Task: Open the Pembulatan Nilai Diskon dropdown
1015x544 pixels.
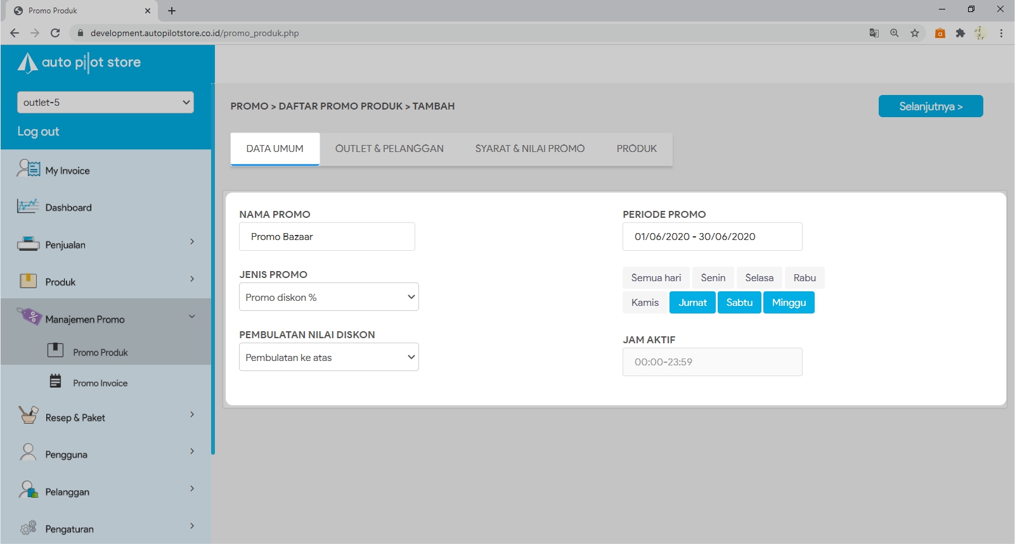Action: (328, 357)
